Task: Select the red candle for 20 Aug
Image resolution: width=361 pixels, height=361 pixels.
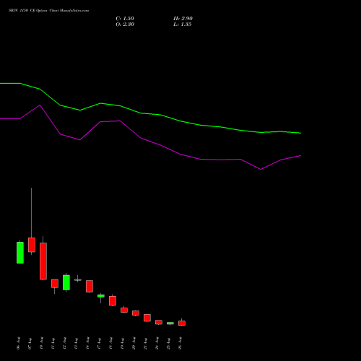Action: point(136,313)
